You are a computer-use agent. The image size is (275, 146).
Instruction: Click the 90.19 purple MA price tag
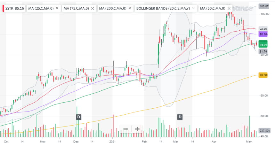coord(263,34)
